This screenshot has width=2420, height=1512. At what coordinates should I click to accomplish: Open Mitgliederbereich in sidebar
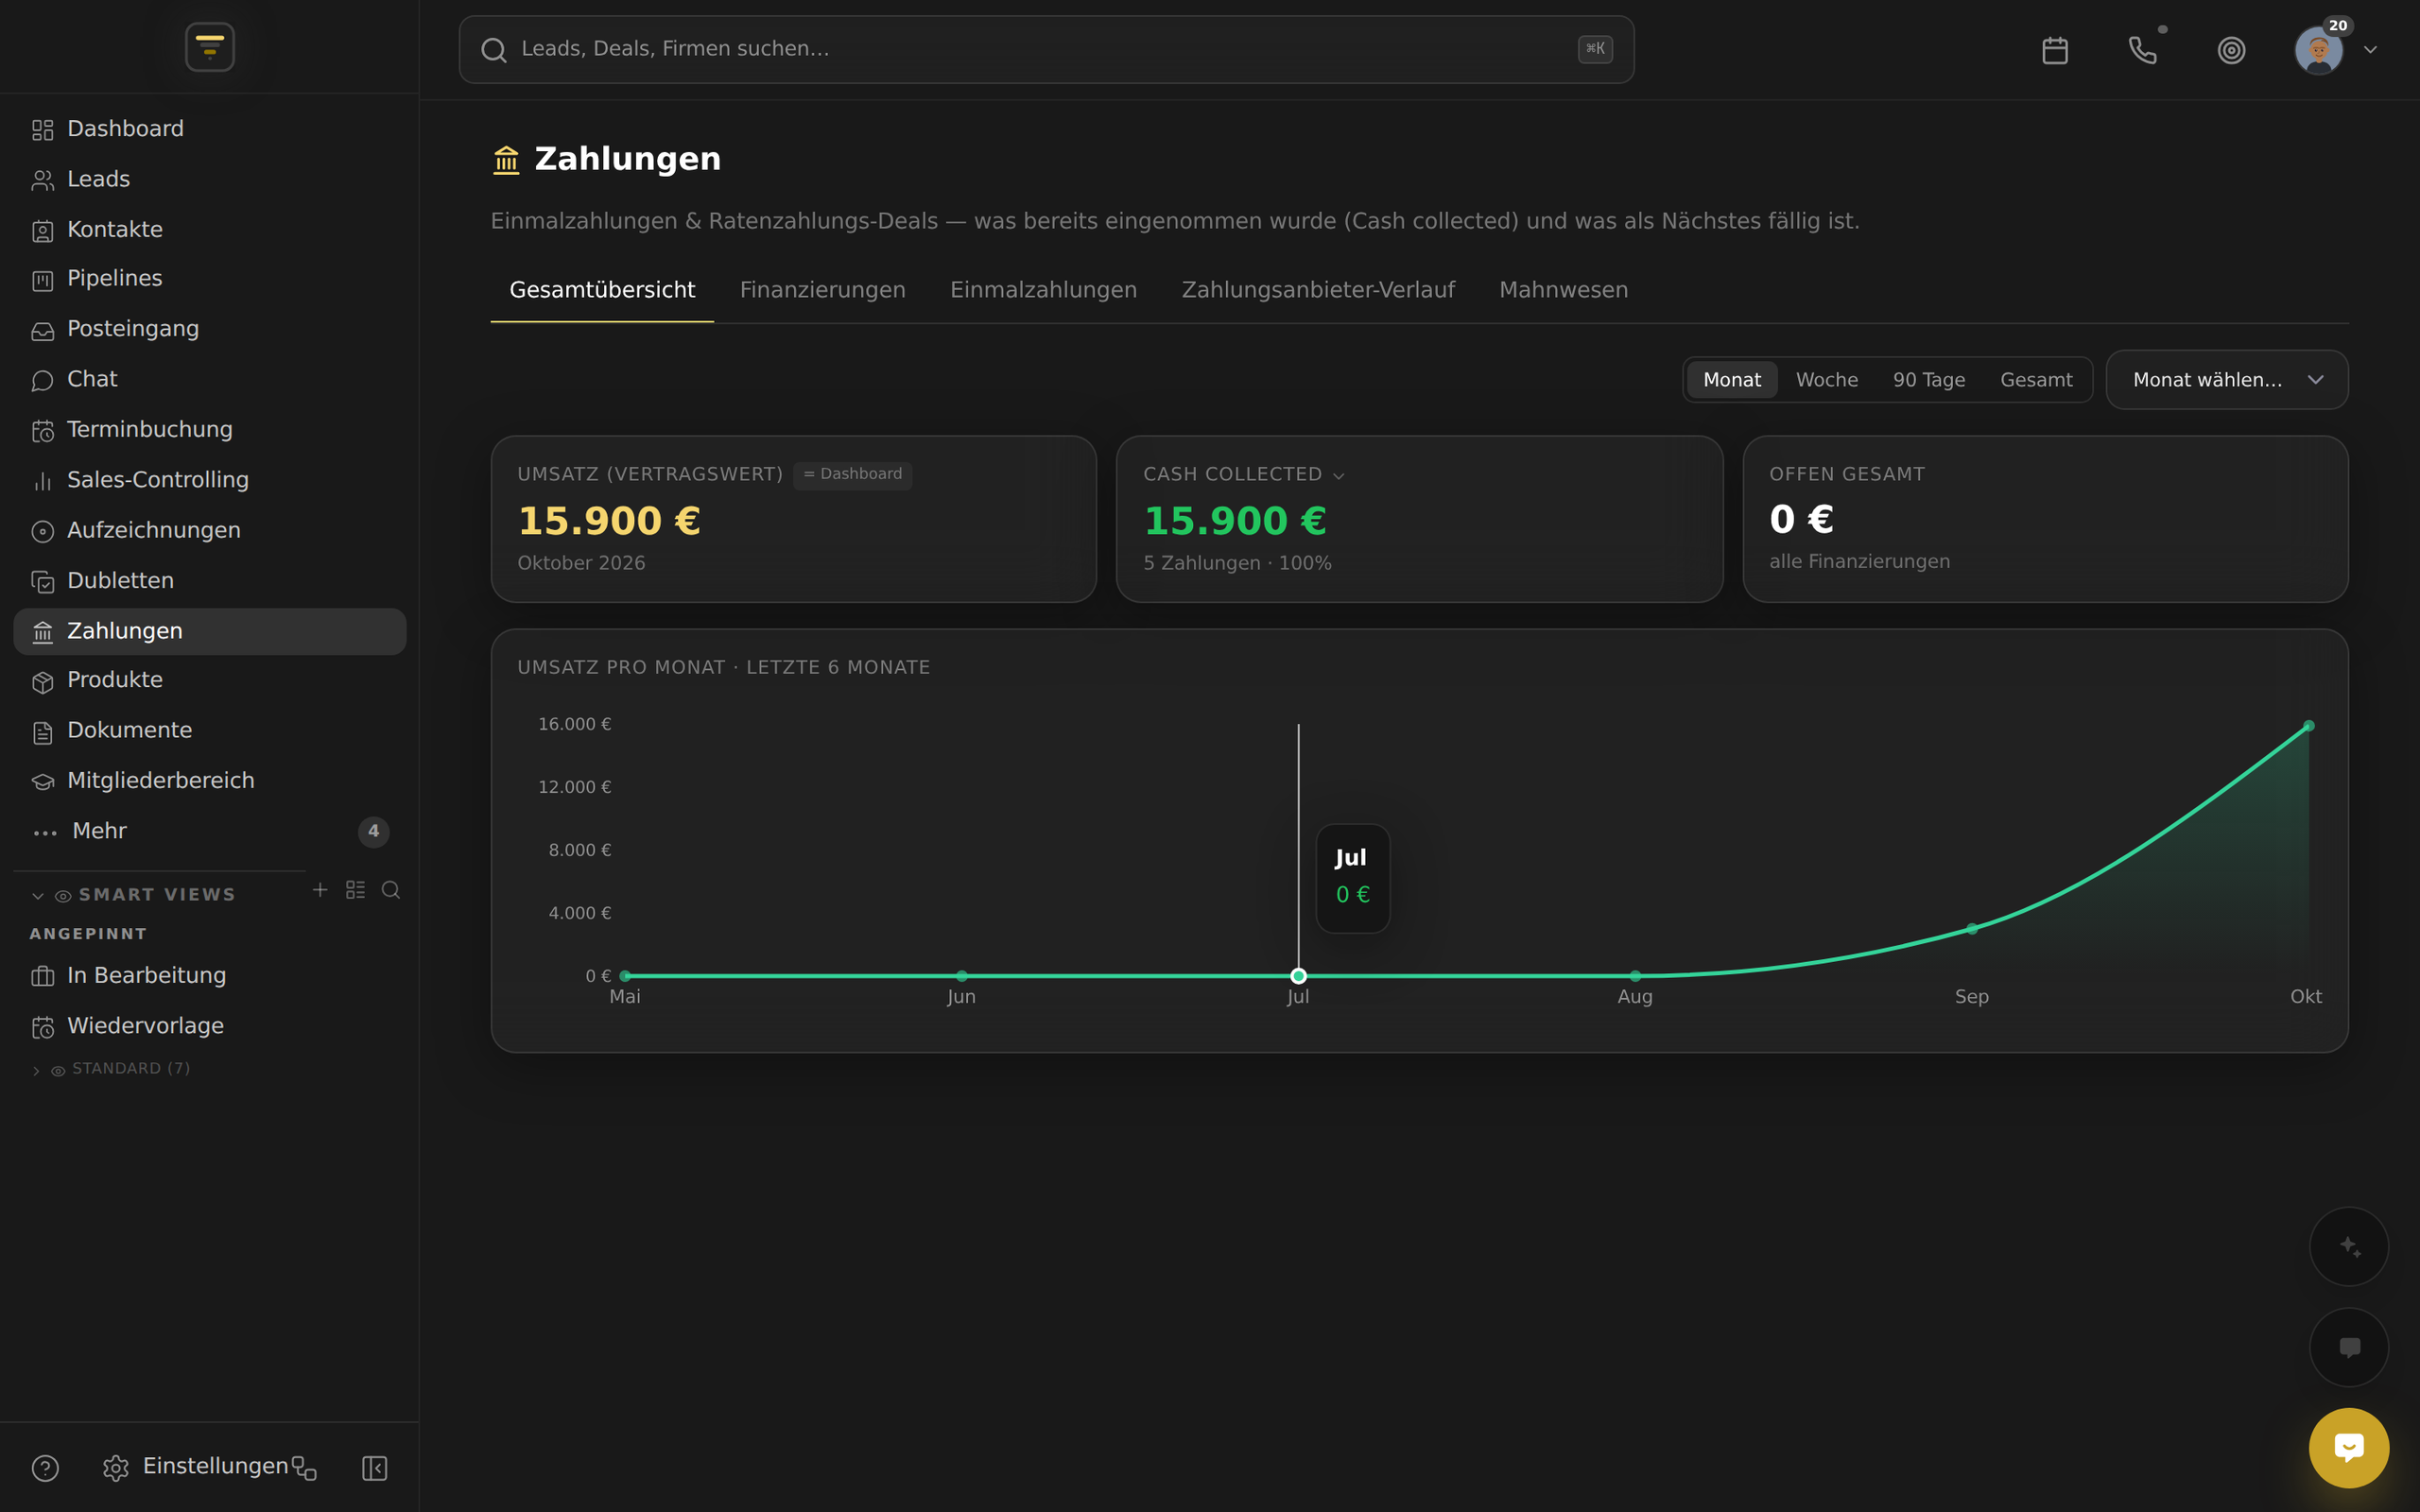210,781
